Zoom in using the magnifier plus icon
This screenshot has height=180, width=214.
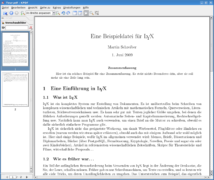coord(23,13)
